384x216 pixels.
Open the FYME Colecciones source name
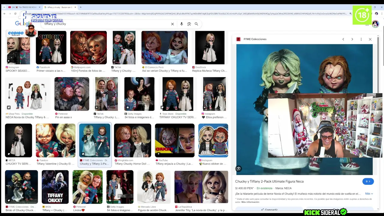pyautogui.click(x=255, y=39)
